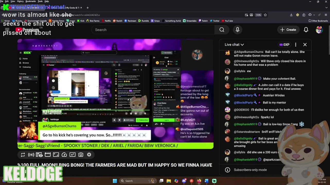Open the Tools menu
Image resolution: width=330 pixels, height=185 pixels.
click(40, 1)
